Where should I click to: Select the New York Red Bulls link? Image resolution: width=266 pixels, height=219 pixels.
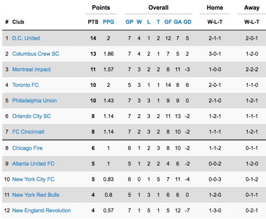coord(35,195)
